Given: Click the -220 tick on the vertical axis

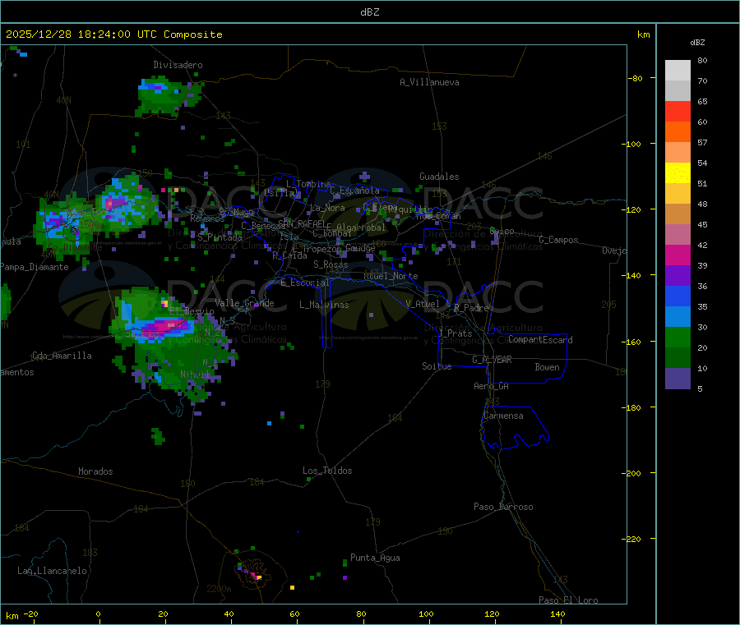Looking at the screenshot, I should point(633,540).
